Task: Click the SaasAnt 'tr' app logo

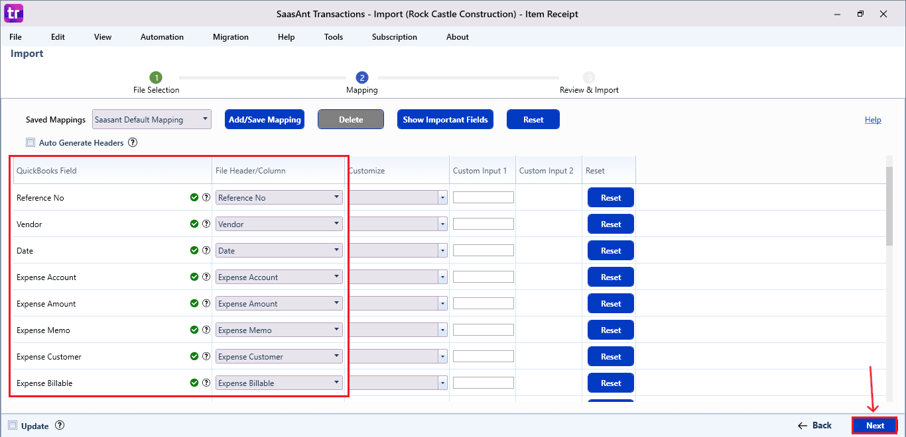Action: pos(13,13)
